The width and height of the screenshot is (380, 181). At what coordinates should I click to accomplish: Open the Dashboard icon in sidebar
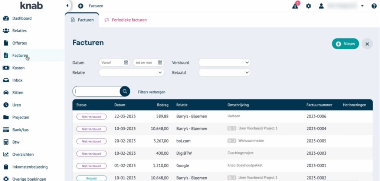pos(6,19)
